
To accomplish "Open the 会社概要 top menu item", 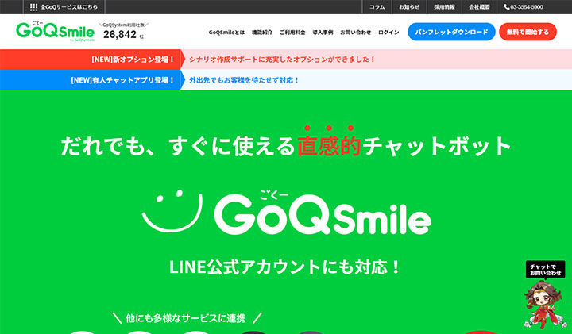I will [x=479, y=7].
